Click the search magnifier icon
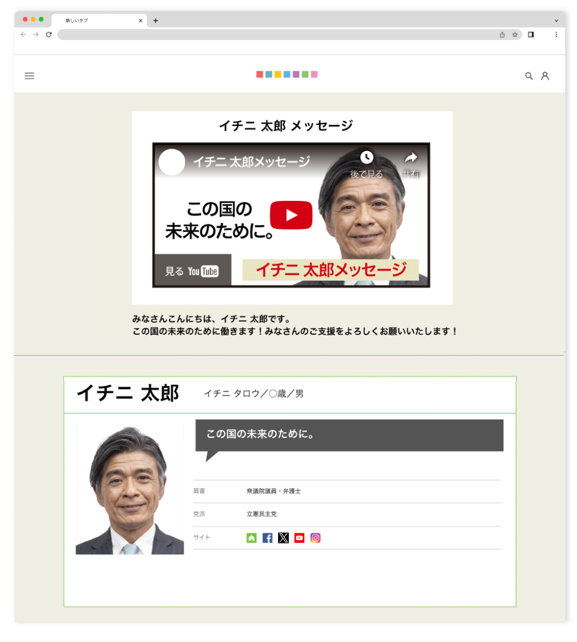The width and height of the screenshot is (577, 642). (x=529, y=76)
